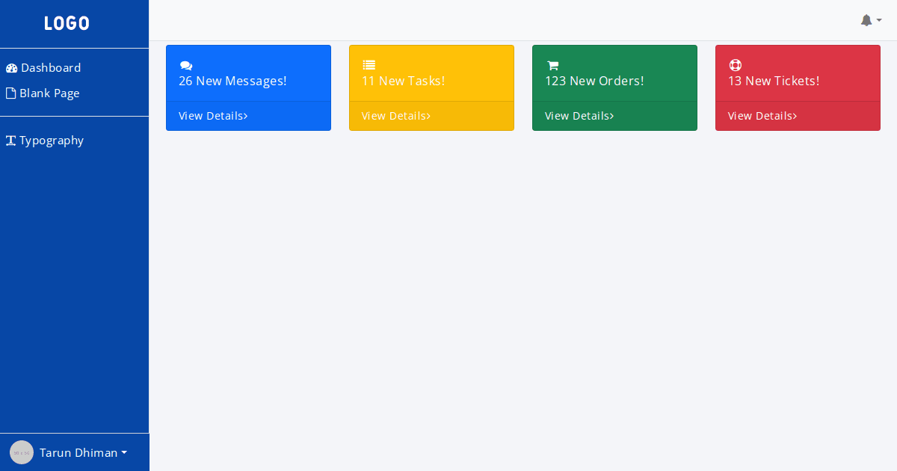Click the LOGO brand text

(67, 23)
